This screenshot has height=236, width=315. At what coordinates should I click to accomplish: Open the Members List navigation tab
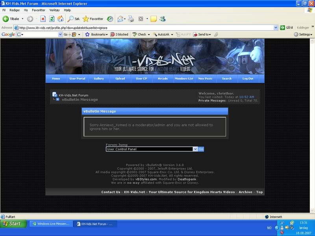(x=184, y=79)
